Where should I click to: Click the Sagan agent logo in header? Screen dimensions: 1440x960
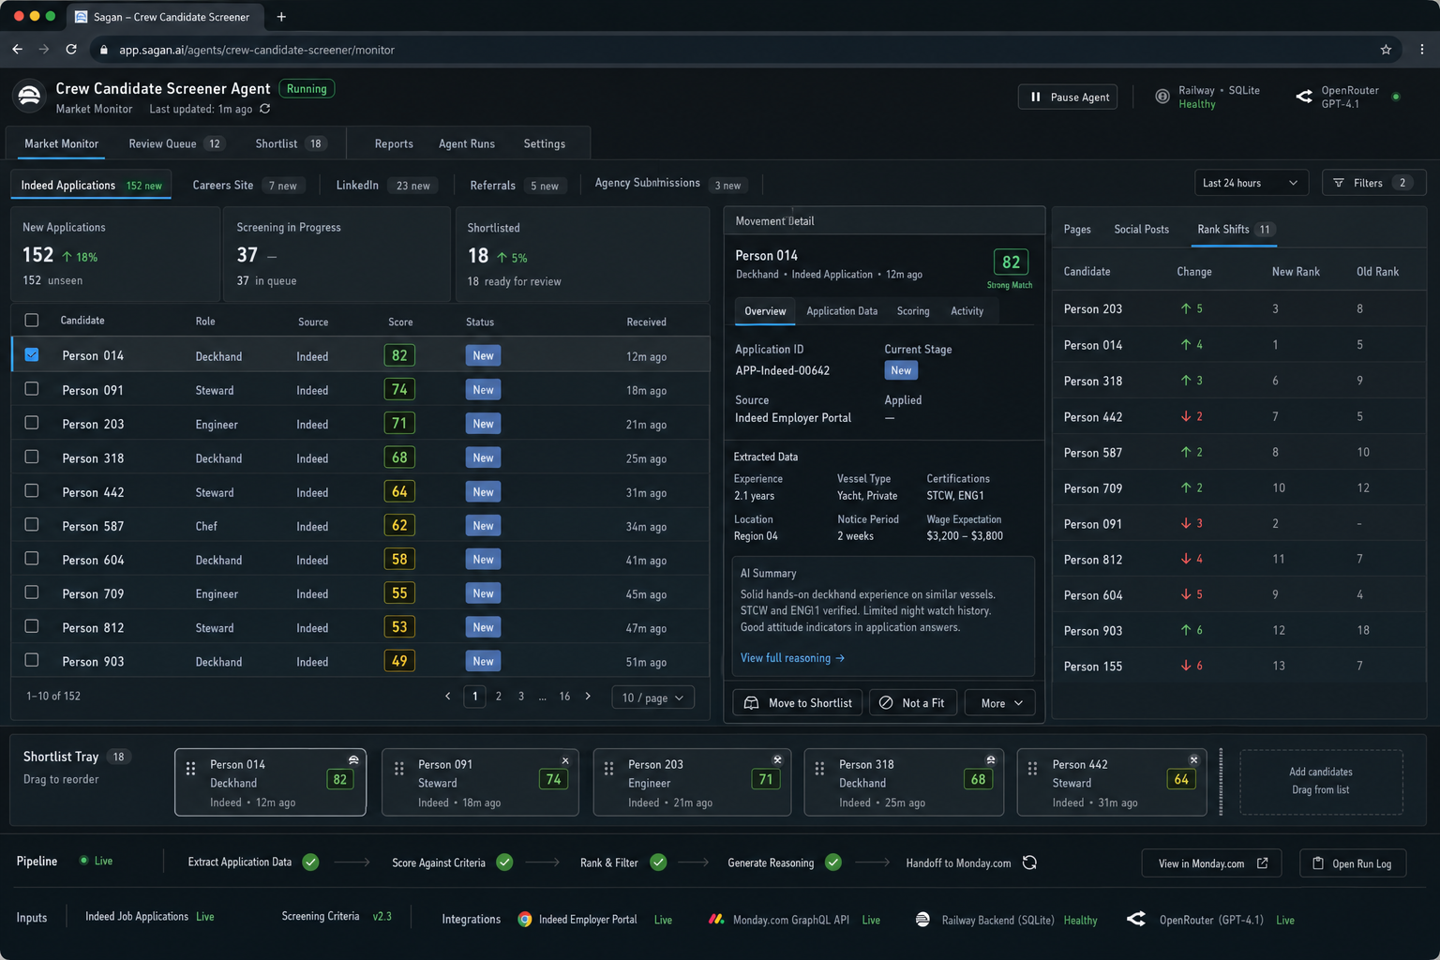point(29,96)
